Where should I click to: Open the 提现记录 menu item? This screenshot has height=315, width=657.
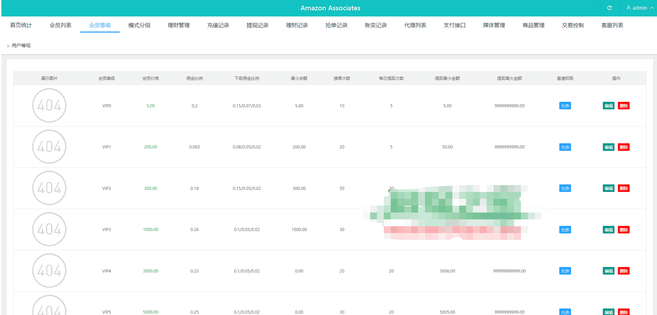pyautogui.click(x=257, y=25)
